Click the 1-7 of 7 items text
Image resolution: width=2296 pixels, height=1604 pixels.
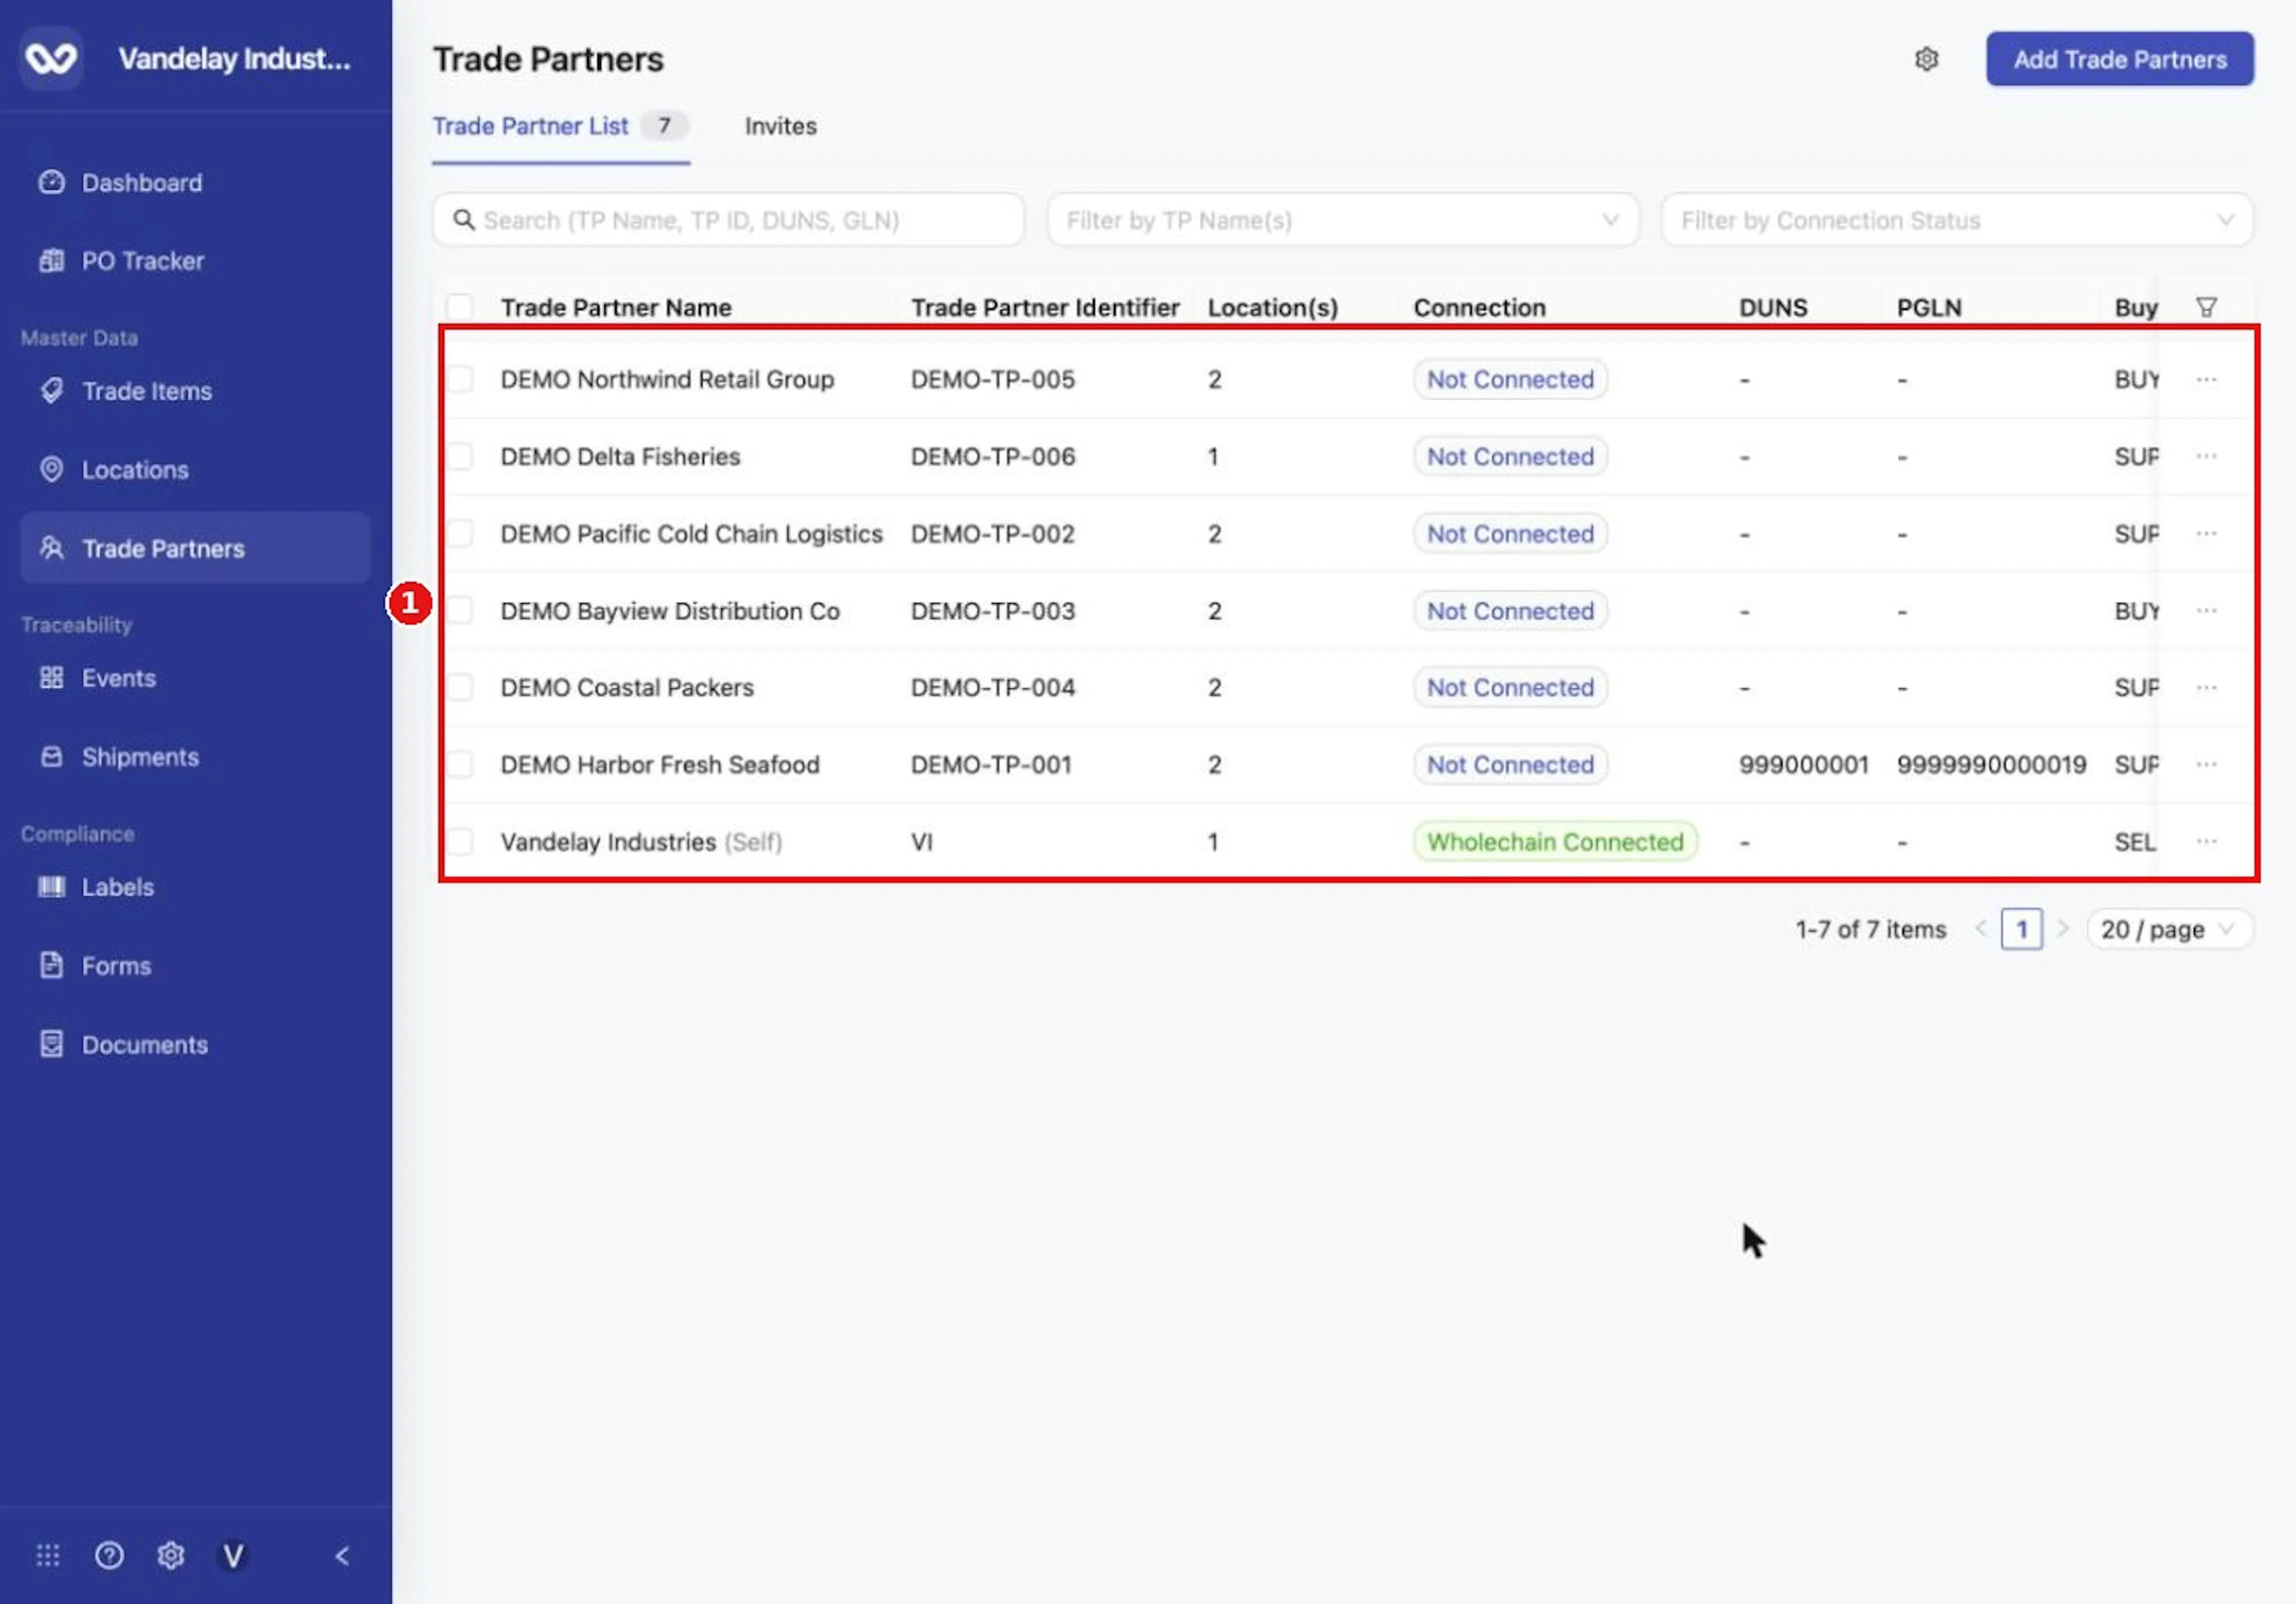(x=1870, y=929)
